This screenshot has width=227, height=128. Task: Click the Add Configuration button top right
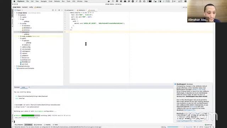pyautogui.click(x=184, y=7)
